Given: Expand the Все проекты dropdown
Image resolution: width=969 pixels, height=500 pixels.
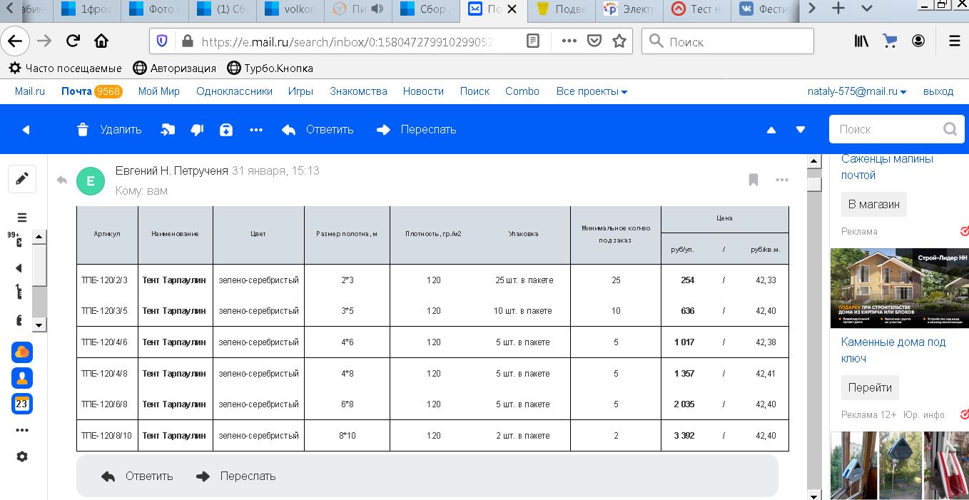Looking at the screenshot, I should click(592, 91).
